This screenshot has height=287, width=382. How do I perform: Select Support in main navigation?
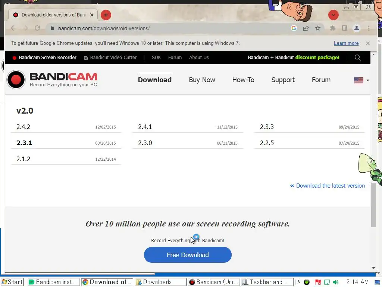(x=283, y=80)
